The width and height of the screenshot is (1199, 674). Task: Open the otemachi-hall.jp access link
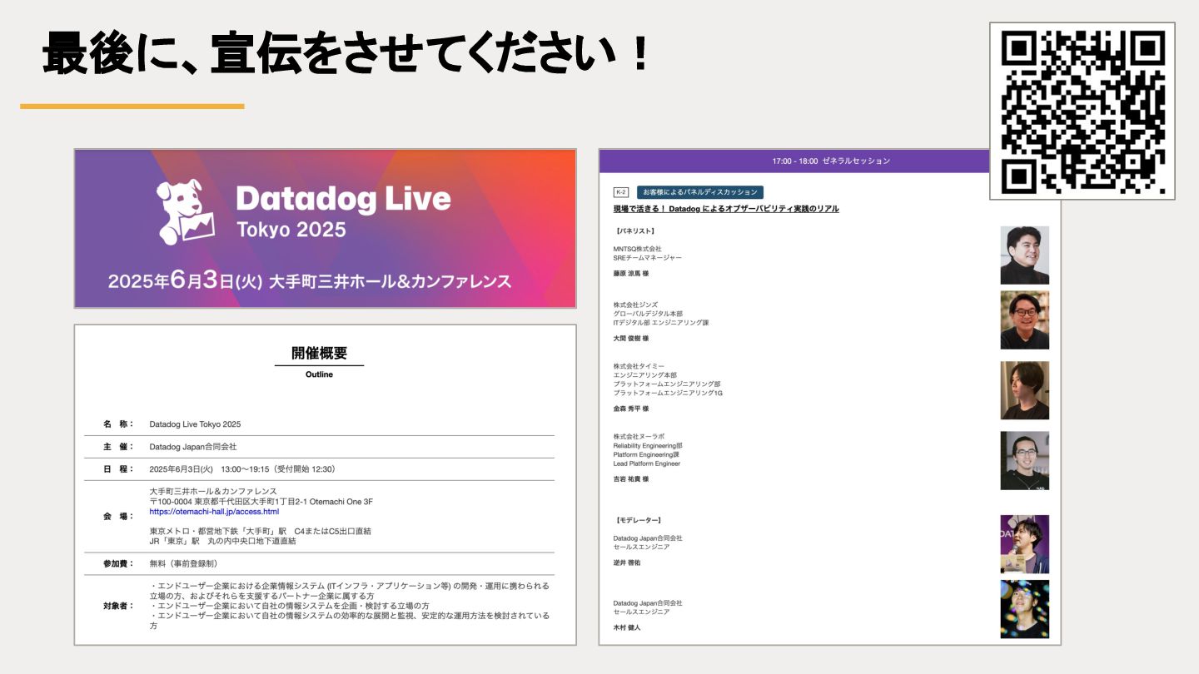[214, 512]
